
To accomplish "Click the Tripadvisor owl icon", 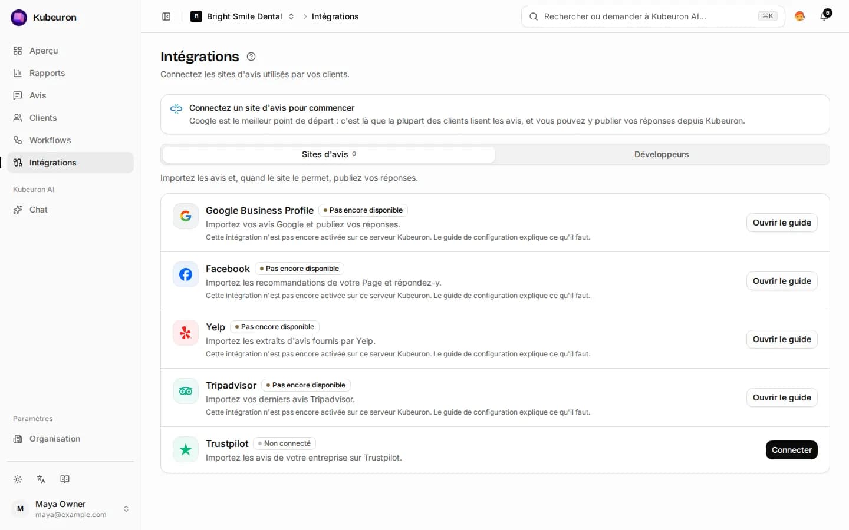I will [186, 391].
